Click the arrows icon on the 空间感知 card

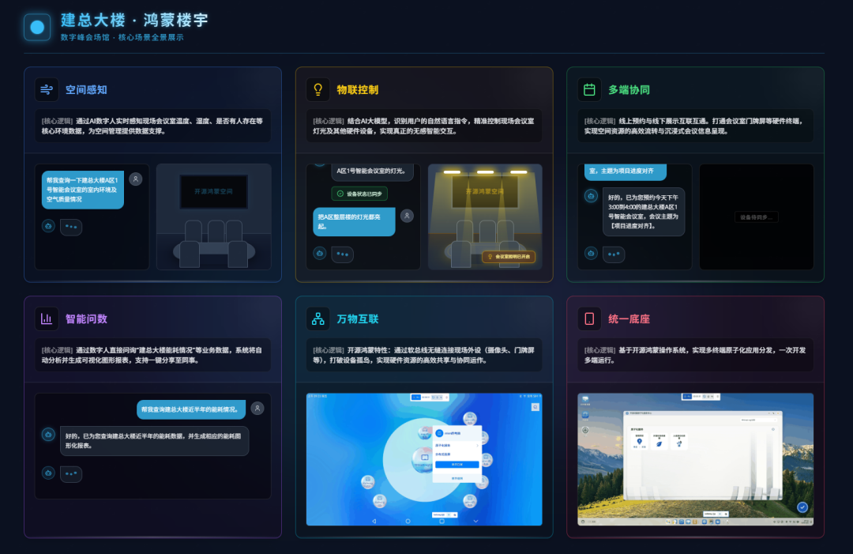(46, 89)
